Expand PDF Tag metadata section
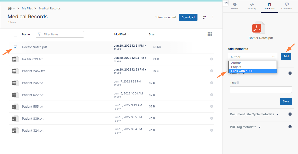The image size is (298, 154). click(x=245, y=127)
